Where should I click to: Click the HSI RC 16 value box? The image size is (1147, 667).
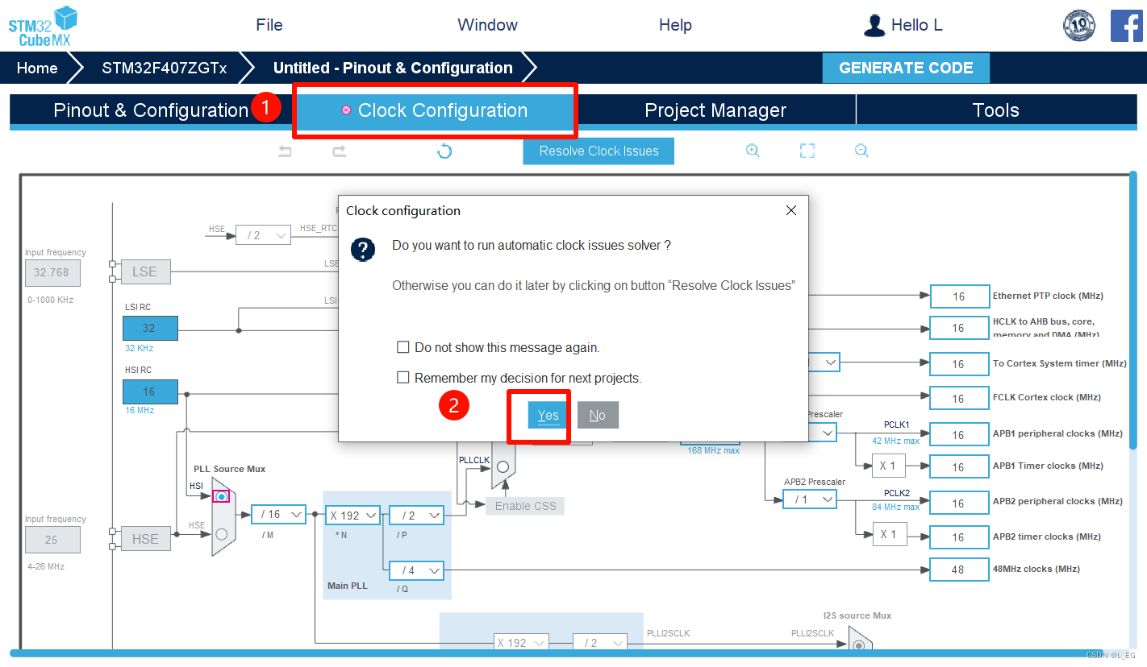point(150,391)
